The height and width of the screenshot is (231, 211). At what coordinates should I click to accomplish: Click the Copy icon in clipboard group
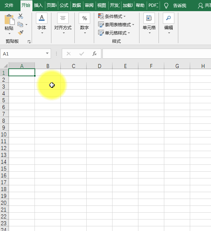[x=20, y=24]
